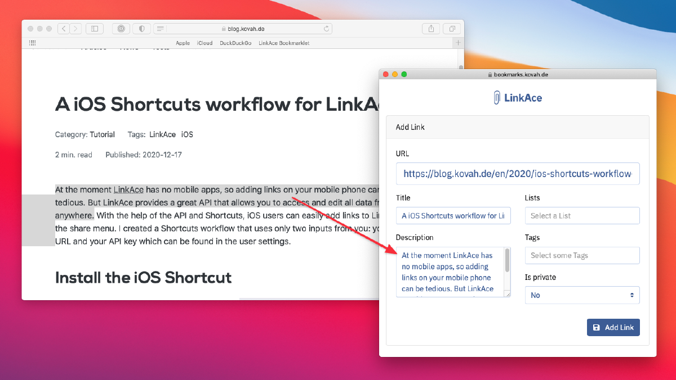The height and width of the screenshot is (380, 676).
Task: Open Safari tab overview icon
Action: (x=452, y=28)
